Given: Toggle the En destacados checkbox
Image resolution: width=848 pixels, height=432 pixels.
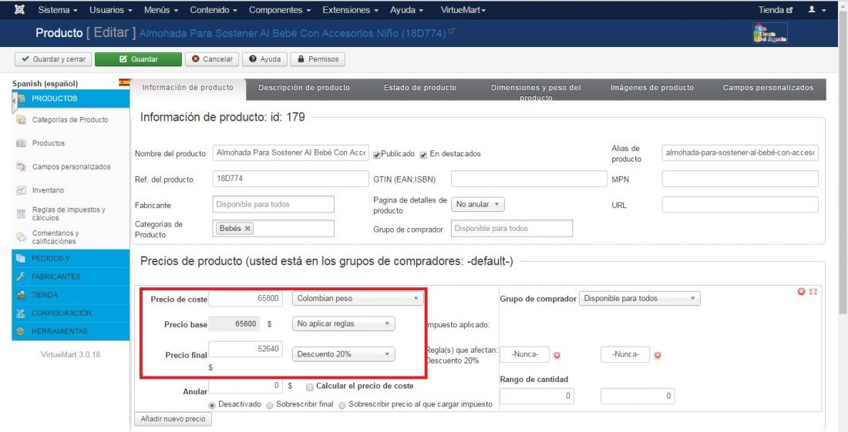Looking at the screenshot, I should point(423,155).
